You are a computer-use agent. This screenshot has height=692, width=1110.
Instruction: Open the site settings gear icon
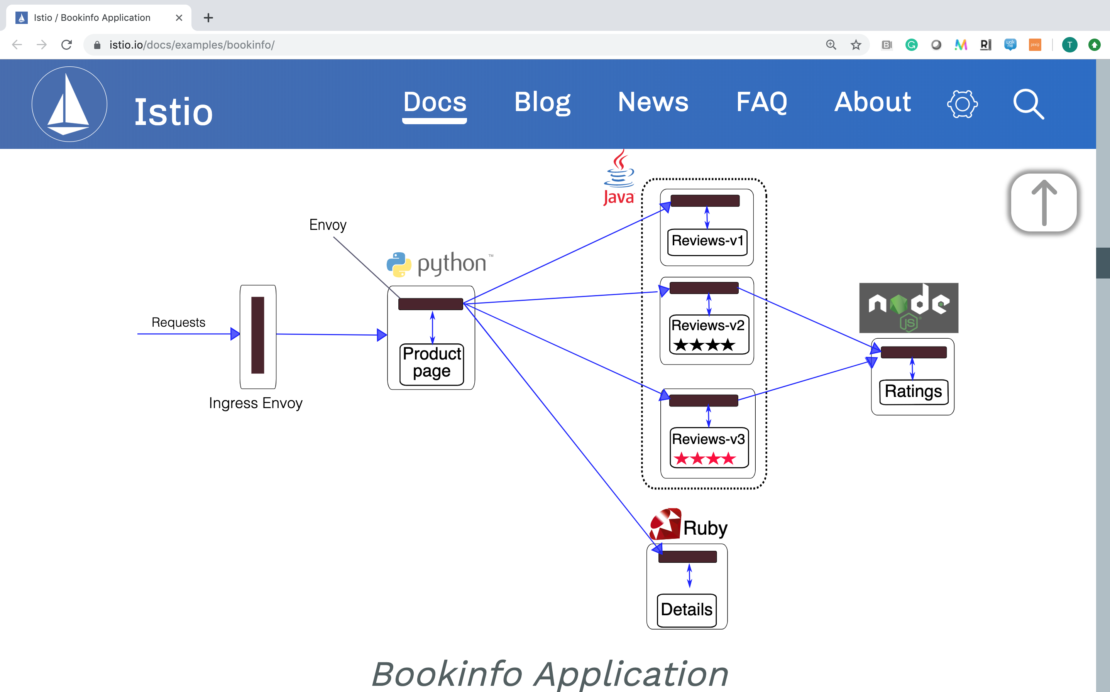[x=962, y=105]
